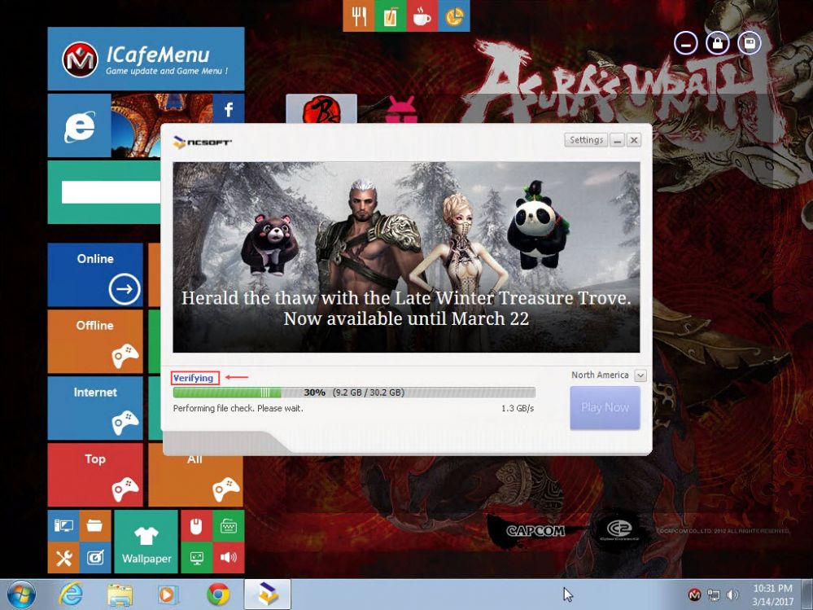Click volume icon in system tray

coord(732,595)
